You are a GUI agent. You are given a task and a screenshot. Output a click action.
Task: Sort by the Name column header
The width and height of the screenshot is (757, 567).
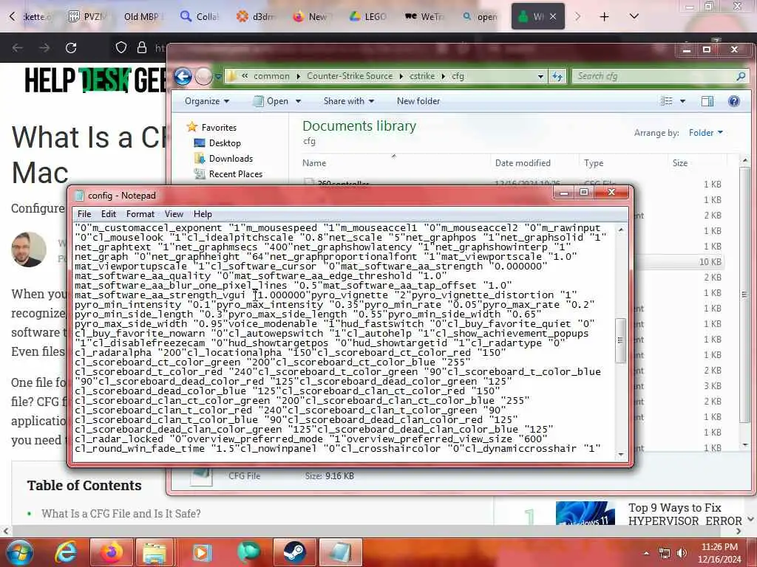pyautogui.click(x=313, y=163)
